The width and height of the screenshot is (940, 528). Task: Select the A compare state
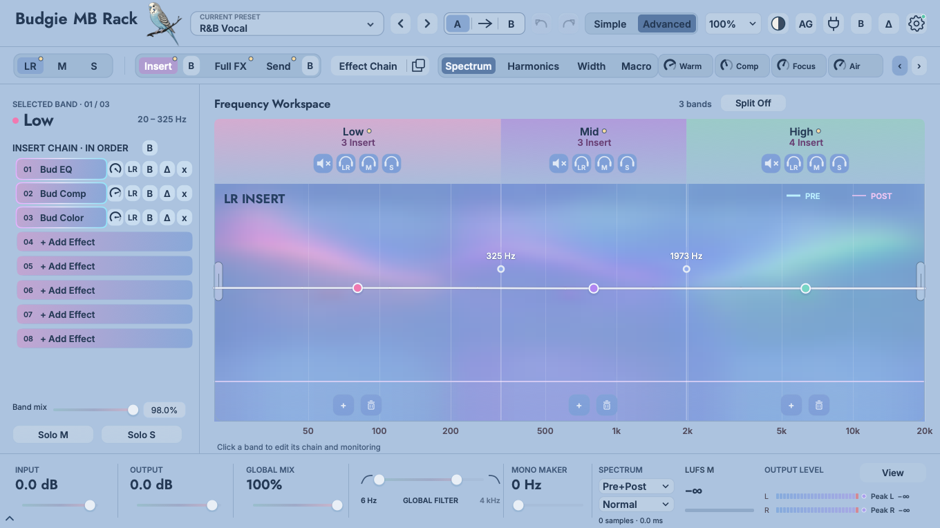(x=457, y=23)
